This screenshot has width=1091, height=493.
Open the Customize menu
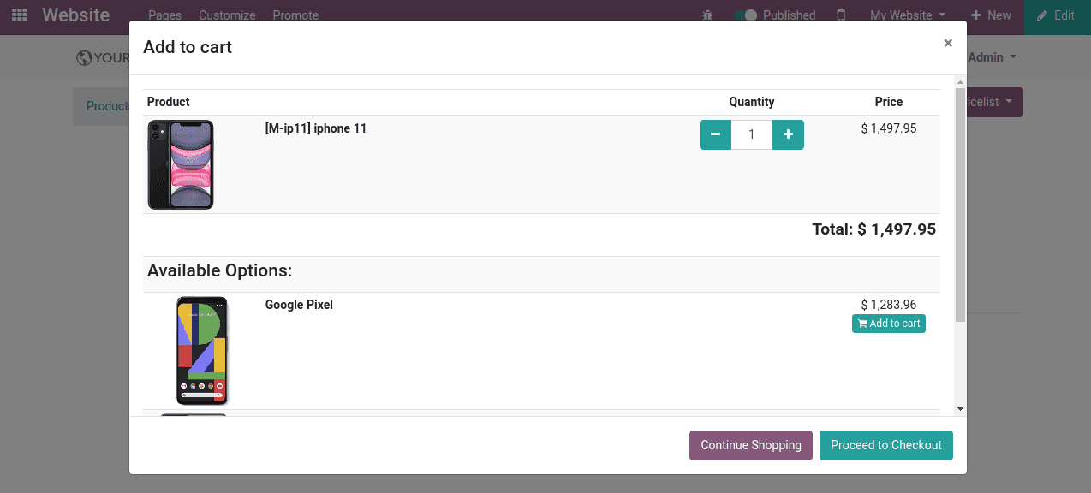pos(227,15)
